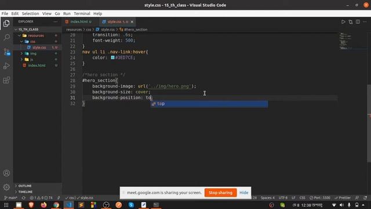371x209 pixels.
Task: Open the Run and Debug view
Action: click(x=6, y=66)
